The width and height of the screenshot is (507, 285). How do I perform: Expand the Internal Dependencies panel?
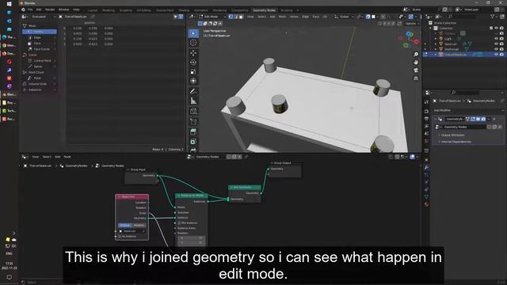[456, 142]
